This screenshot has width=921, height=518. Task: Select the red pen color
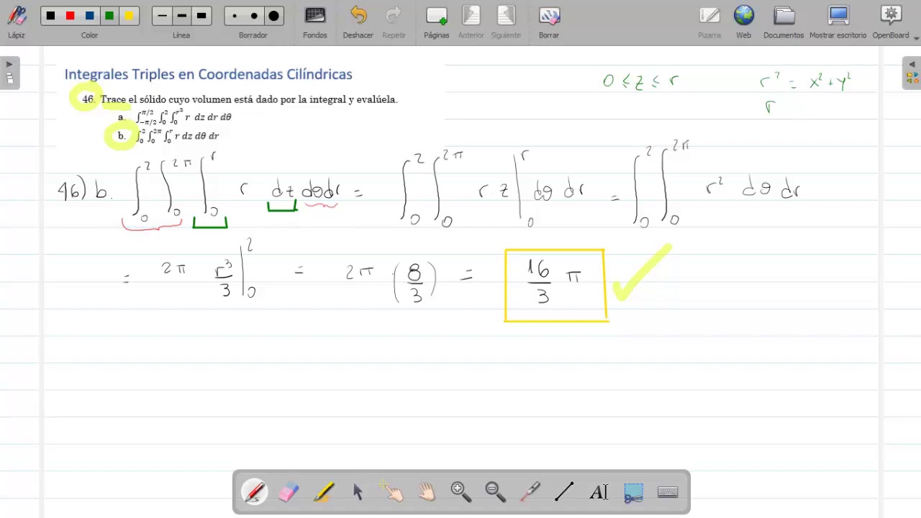point(70,16)
